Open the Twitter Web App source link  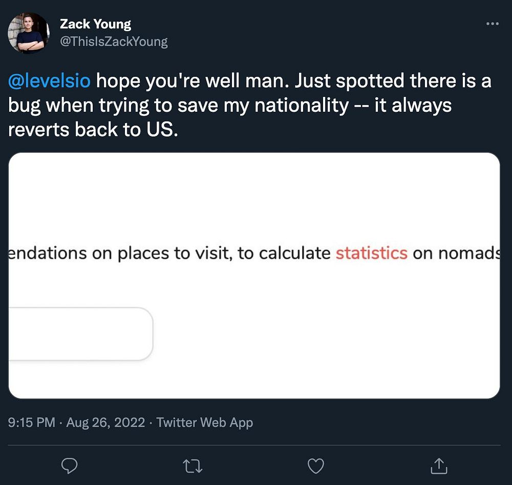click(x=204, y=422)
